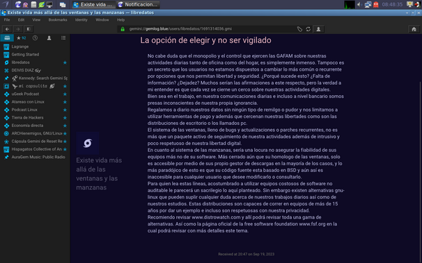Open the Feeds tab with star 92
The height and width of the screenshot is (263, 422).
(21, 38)
